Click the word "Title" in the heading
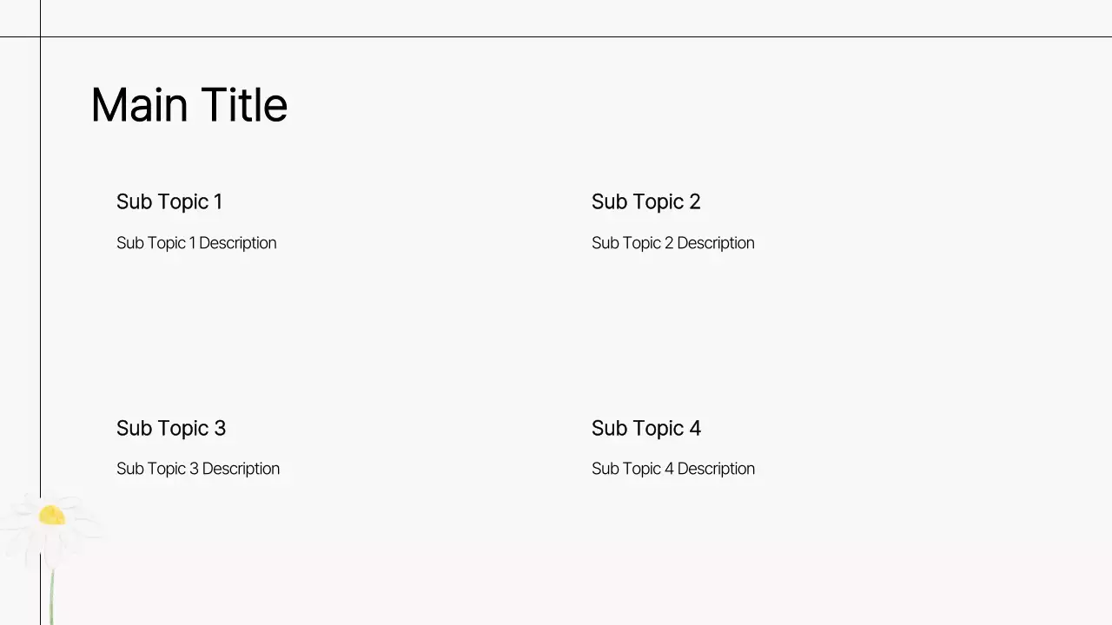 [x=244, y=106]
